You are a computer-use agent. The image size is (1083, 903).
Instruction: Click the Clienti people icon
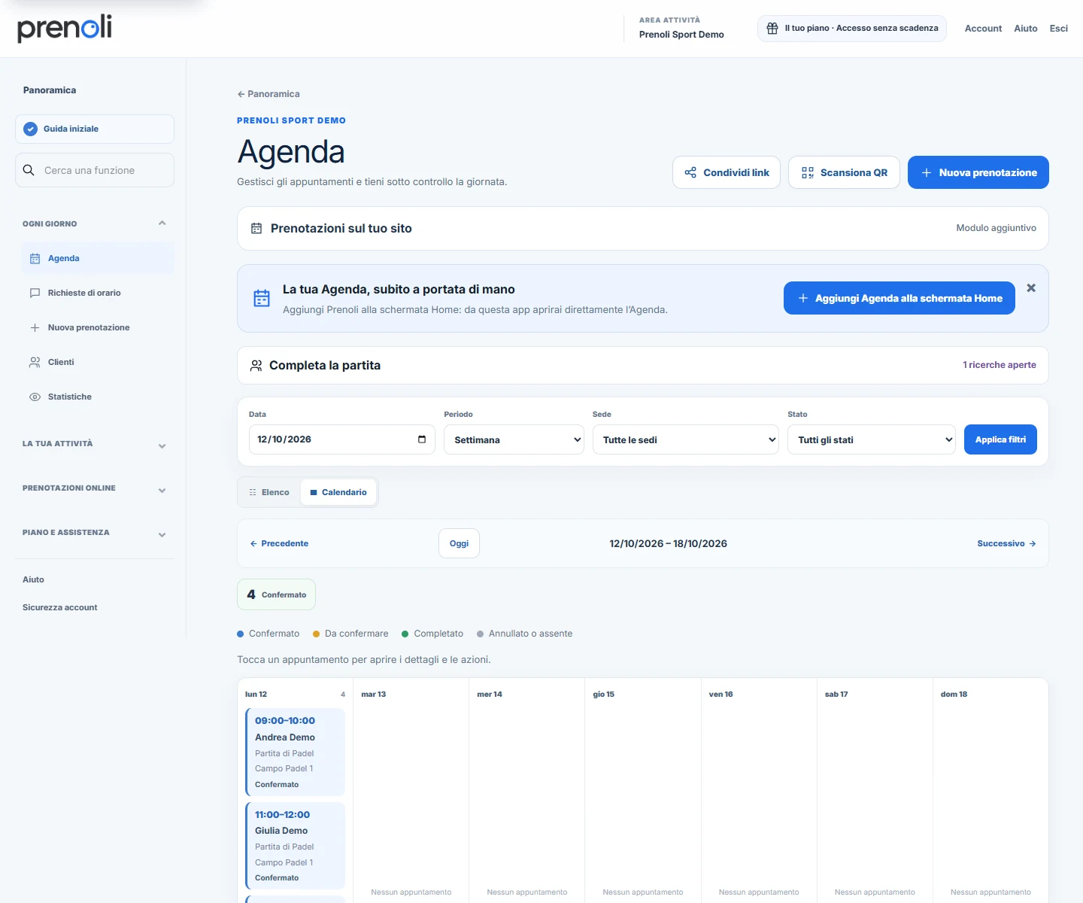[35, 363]
